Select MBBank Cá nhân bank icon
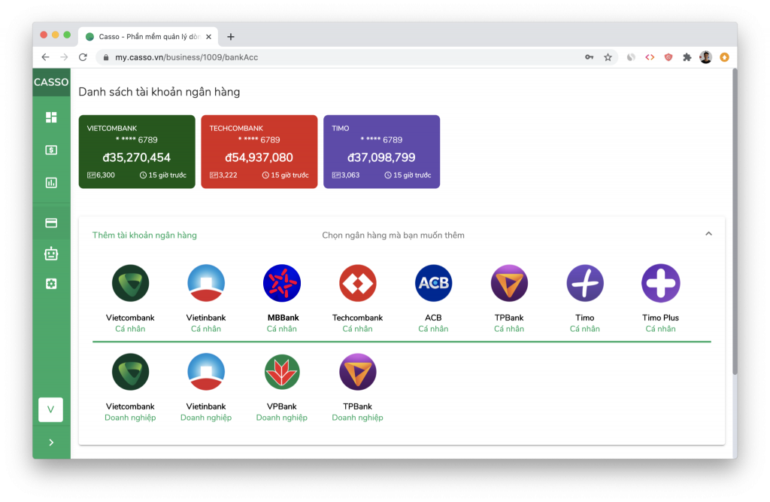 282,283
